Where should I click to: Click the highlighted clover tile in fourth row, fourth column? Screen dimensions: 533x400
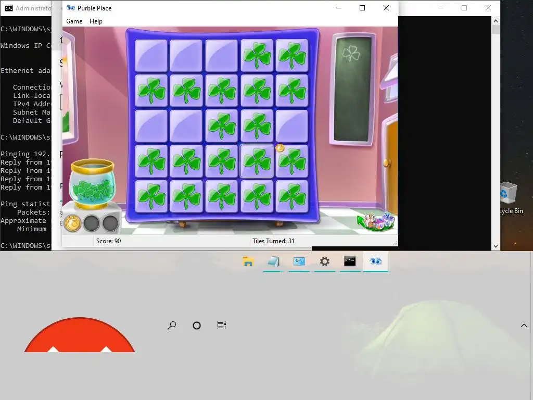coord(257,161)
